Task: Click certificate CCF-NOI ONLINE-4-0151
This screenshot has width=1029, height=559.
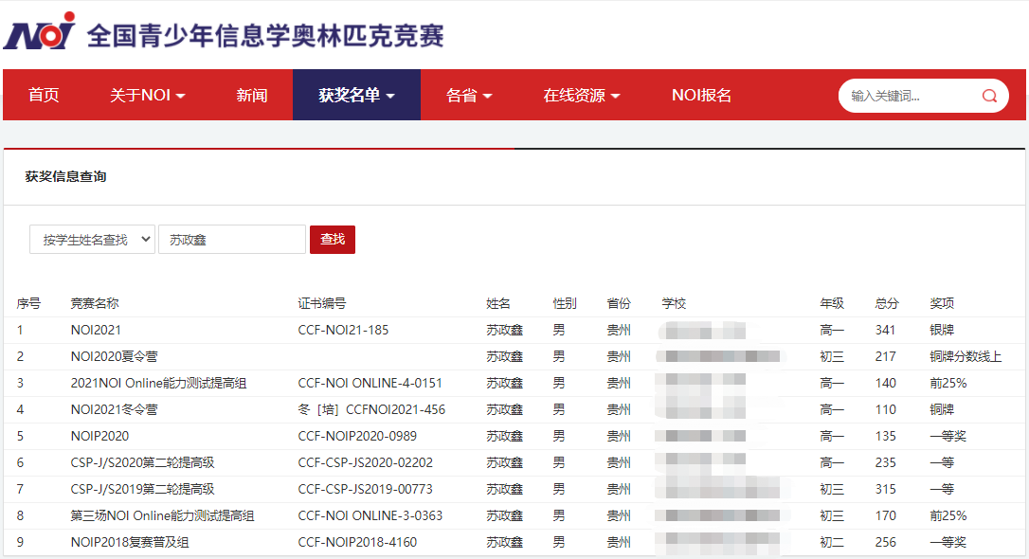Action: [370, 383]
